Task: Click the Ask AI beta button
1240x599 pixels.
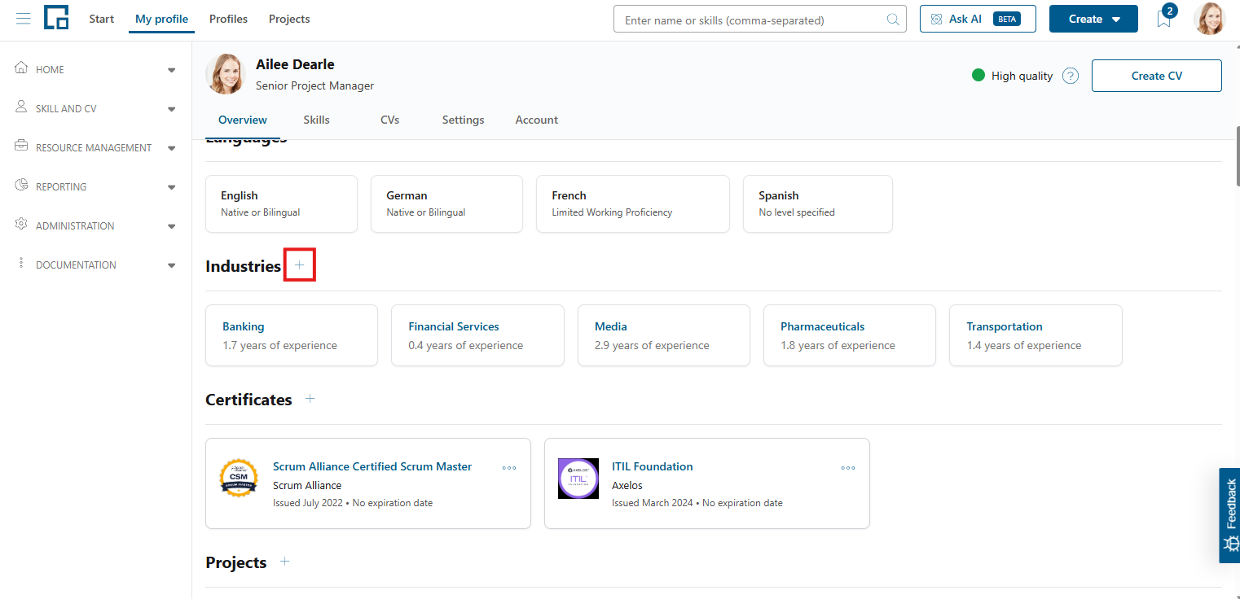Action: click(978, 19)
